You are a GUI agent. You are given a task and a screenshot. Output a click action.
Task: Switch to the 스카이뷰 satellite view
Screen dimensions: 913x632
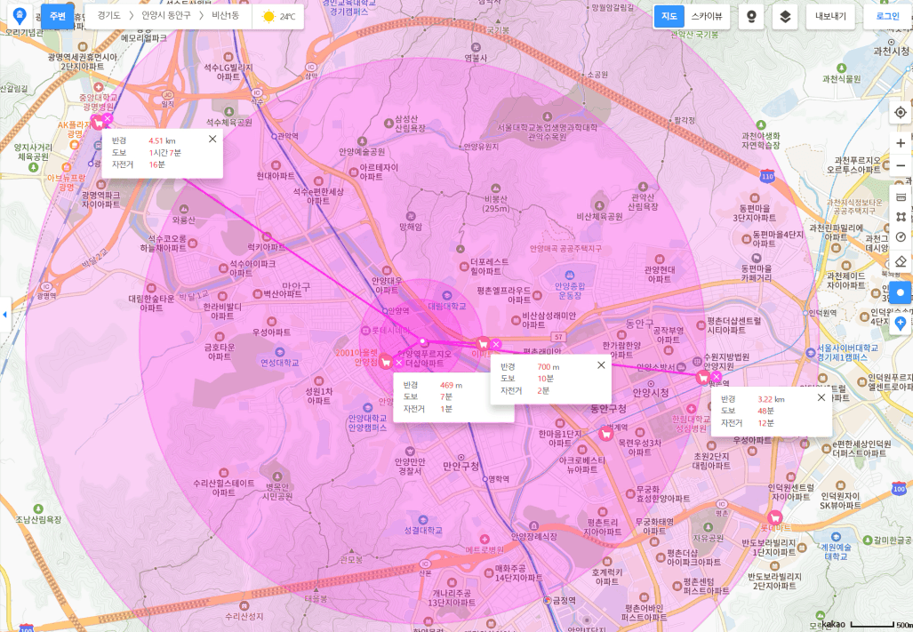click(x=706, y=16)
